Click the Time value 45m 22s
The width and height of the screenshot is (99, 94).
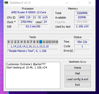tap(82, 42)
